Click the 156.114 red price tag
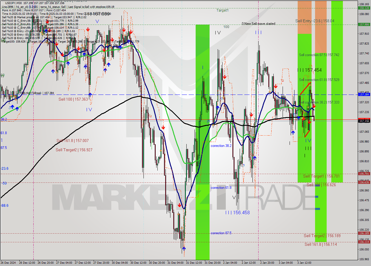The image size is (371, 266). (x=364, y=242)
